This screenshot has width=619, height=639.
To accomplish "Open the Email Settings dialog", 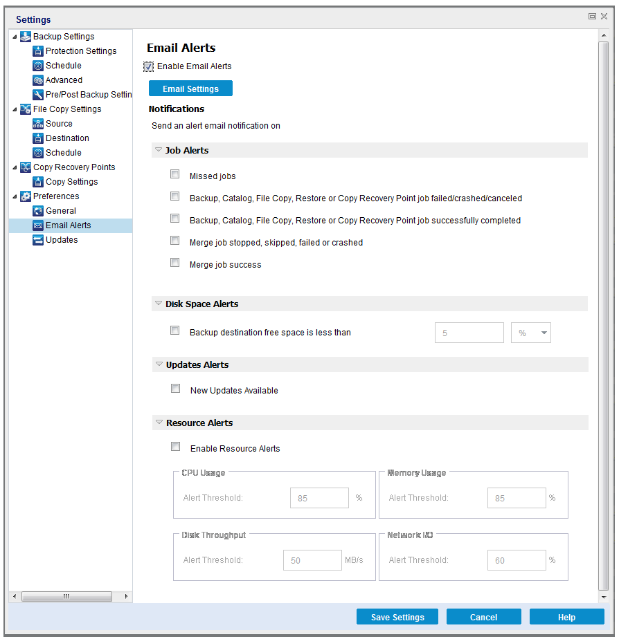I will coord(190,88).
